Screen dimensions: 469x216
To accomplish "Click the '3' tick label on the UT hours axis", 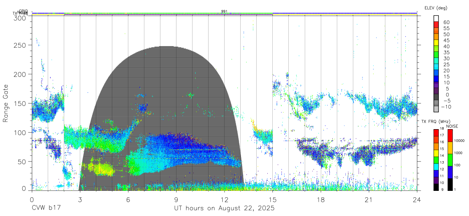I will coord(80,199).
